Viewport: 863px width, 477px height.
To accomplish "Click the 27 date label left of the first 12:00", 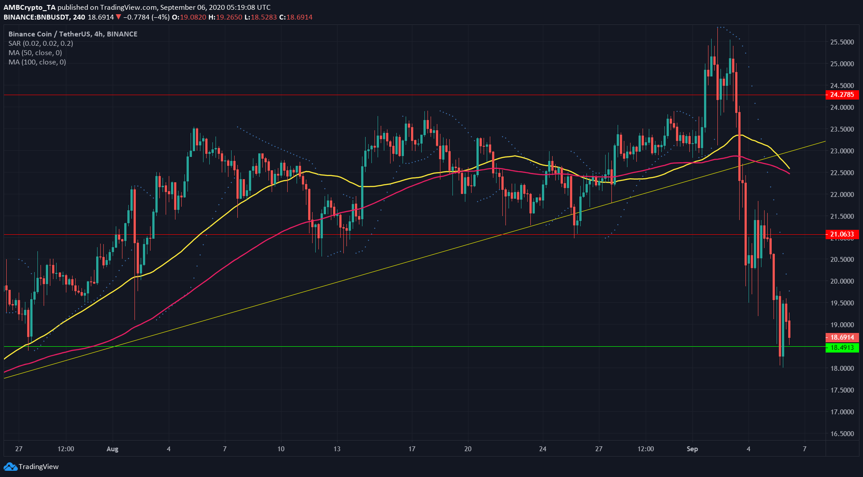I will [x=19, y=449].
